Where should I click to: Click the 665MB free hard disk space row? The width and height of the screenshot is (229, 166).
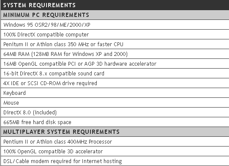pos(115,122)
